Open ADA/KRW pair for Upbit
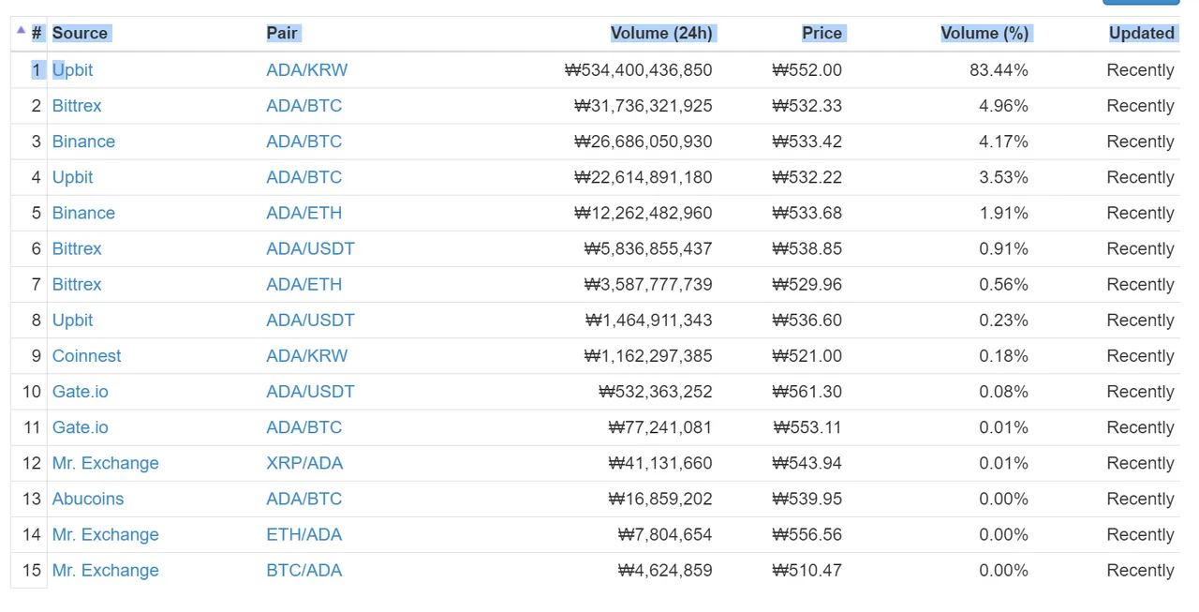Viewport: 1199px width, 612px height. coord(306,70)
